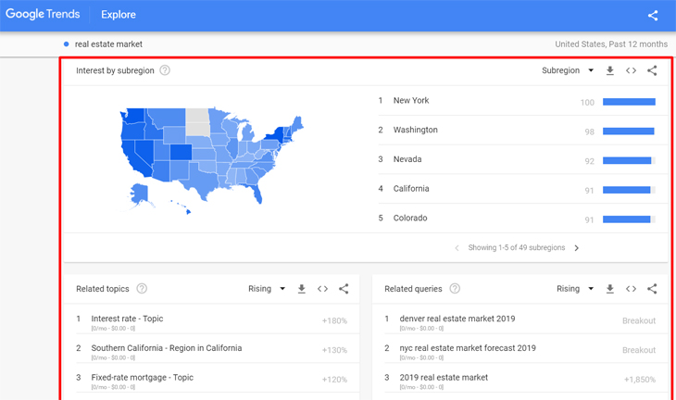Open the Interest rate - Topic entry
The height and width of the screenshot is (400, 676).
pos(127,319)
